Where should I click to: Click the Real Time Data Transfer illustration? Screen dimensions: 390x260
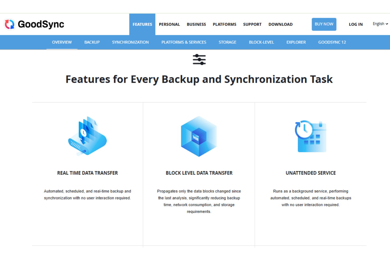pos(87,136)
